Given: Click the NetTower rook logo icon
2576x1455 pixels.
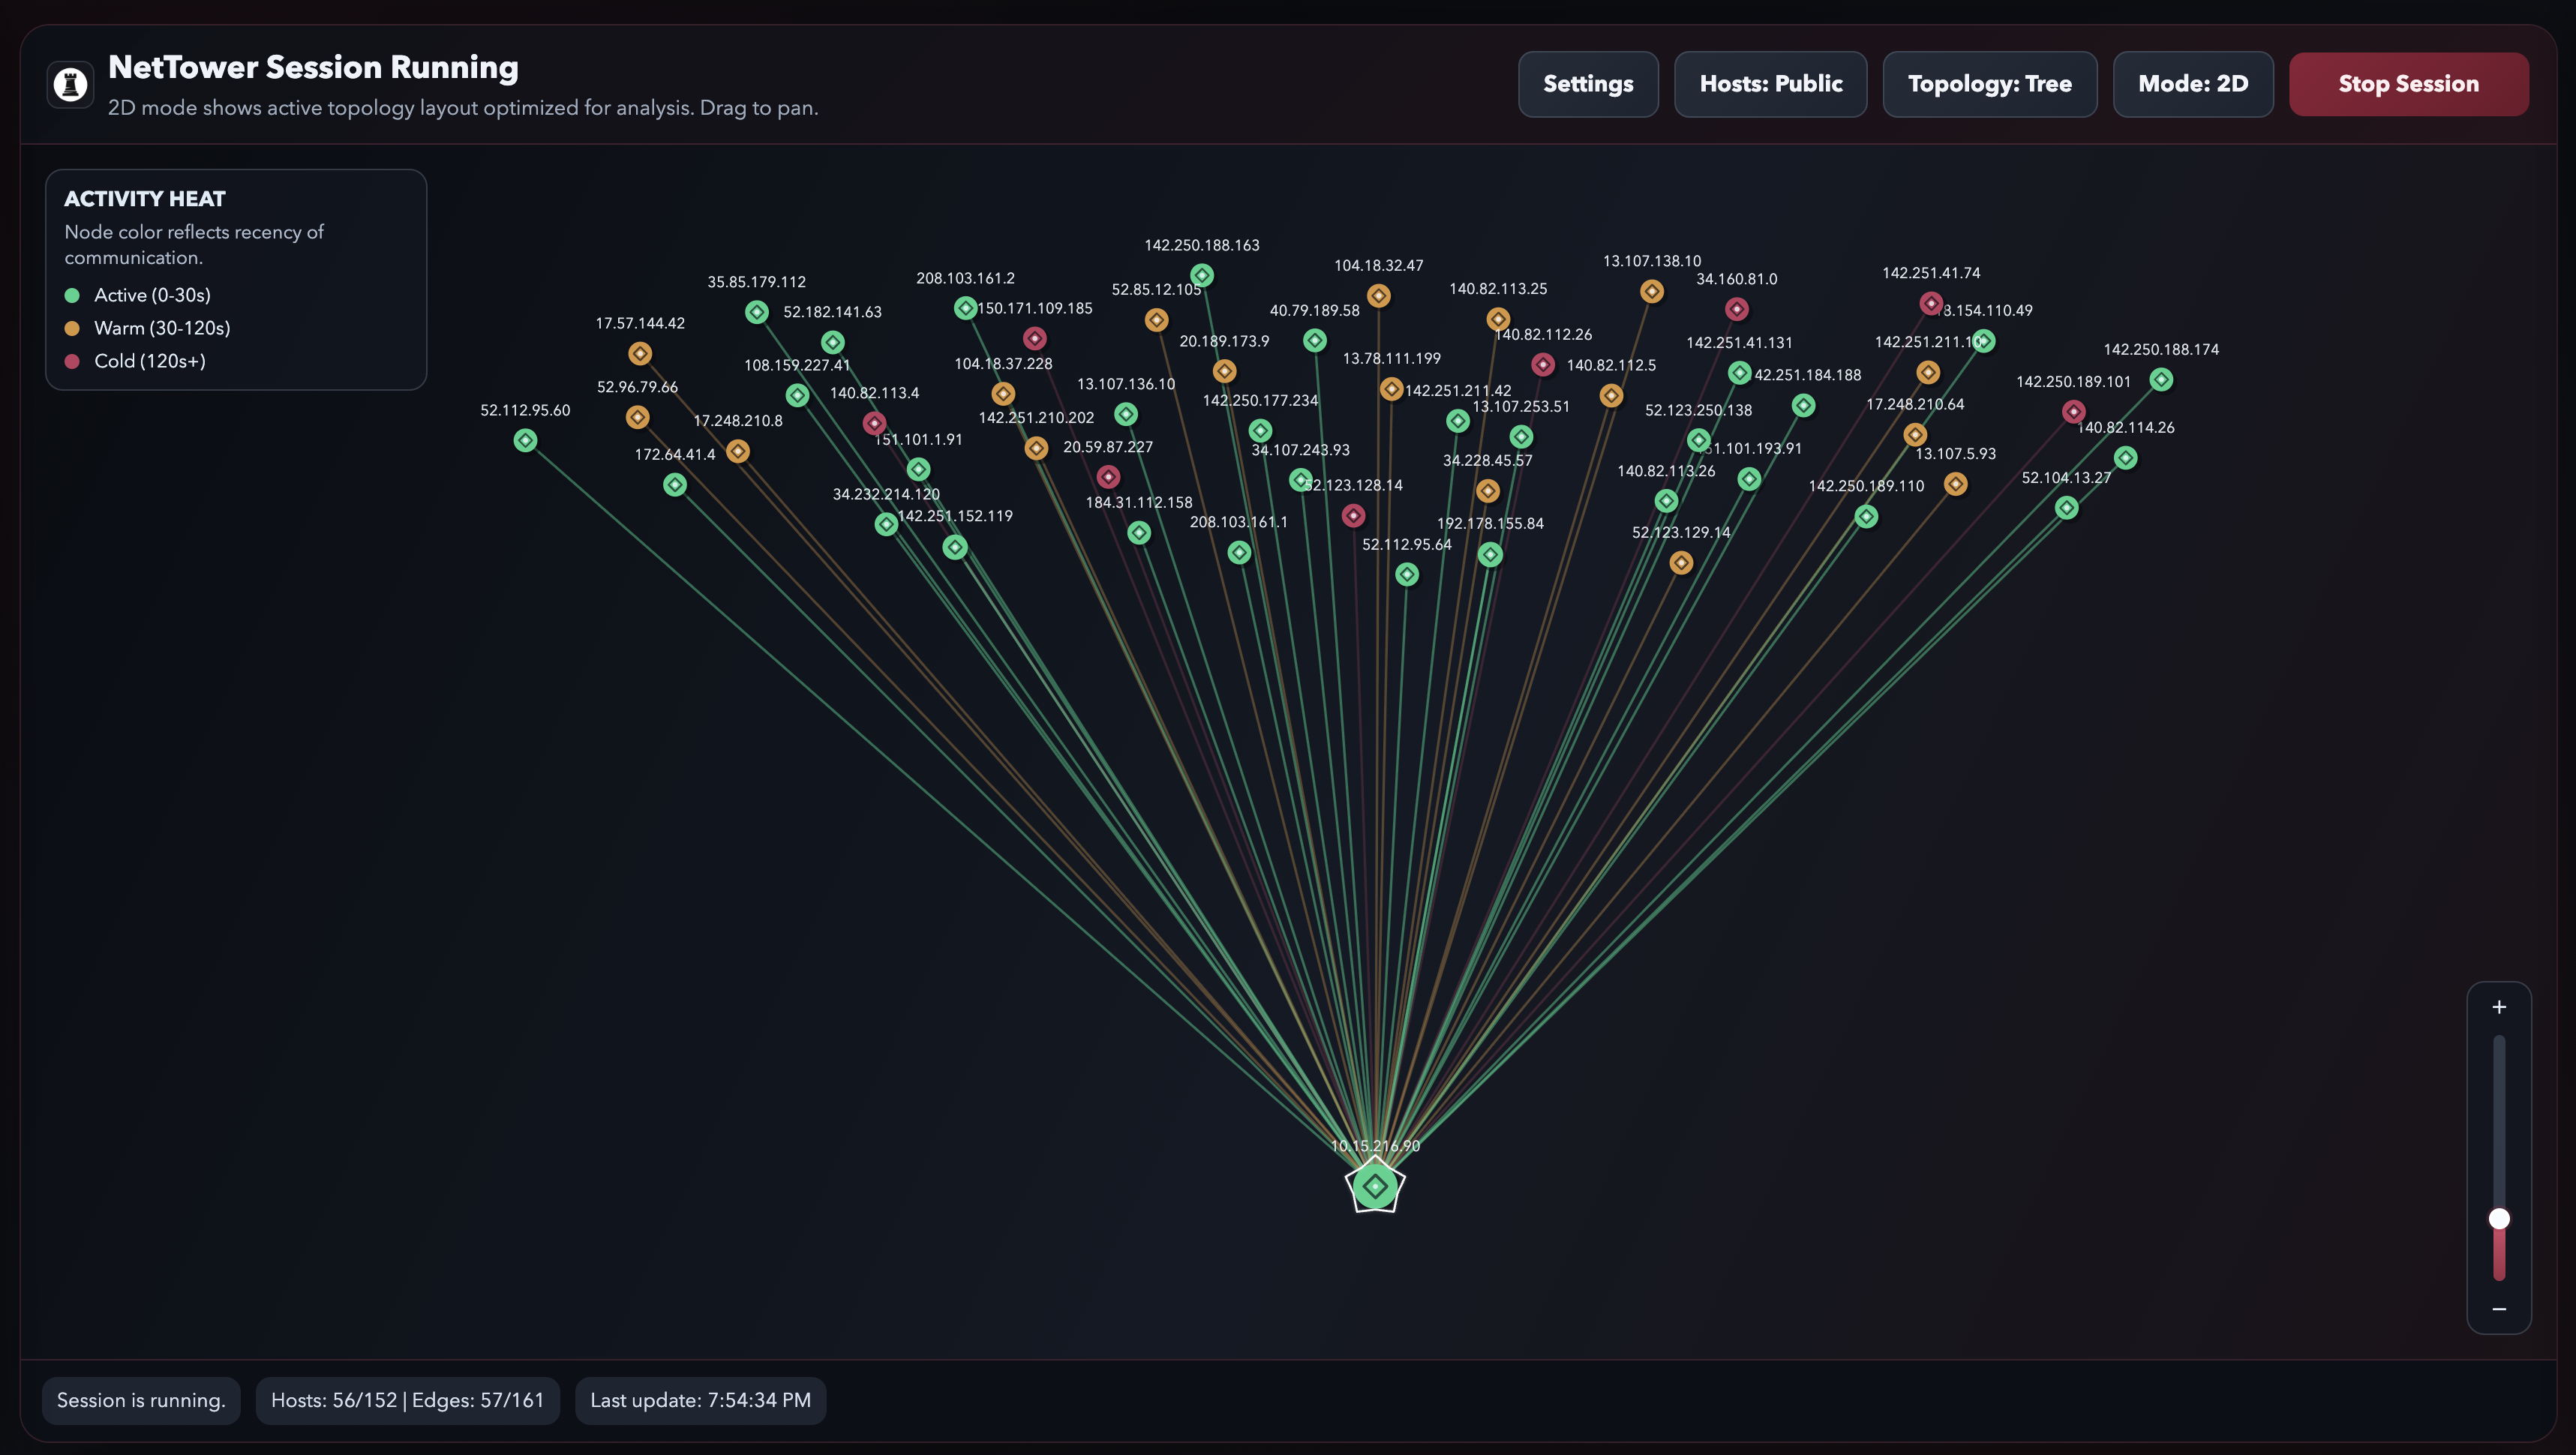Looking at the screenshot, I should tap(70, 84).
